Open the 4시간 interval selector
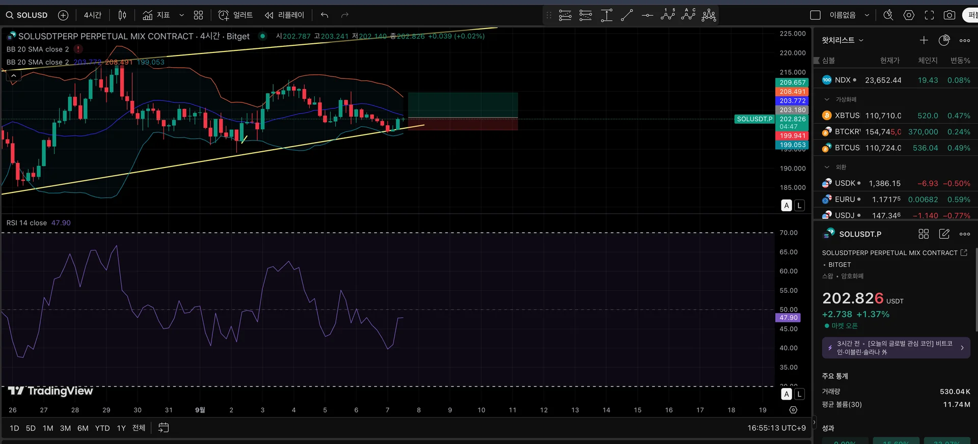978x444 pixels. (93, 15)
